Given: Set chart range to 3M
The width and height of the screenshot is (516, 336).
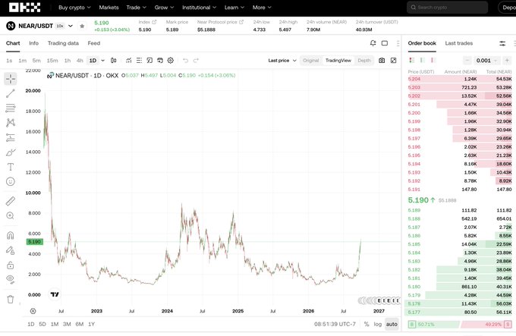Looking at the screenshot, I should pyautogui.click(x=67, y=324).
